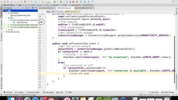Collapse the manifests folder arrow
This screenshot has height=100, width=178.
6,13
